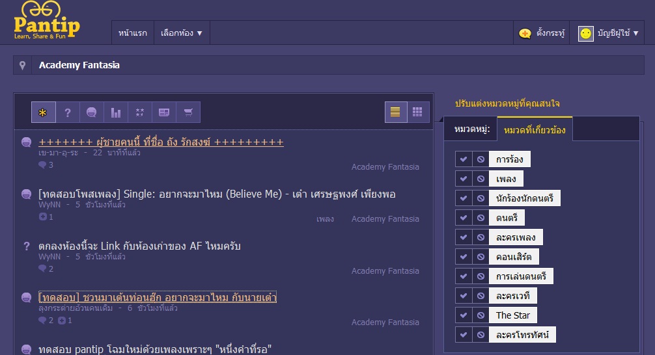Switch to grid view layout
This screenshot has height=355, width=655.
(x=418, y=112)
